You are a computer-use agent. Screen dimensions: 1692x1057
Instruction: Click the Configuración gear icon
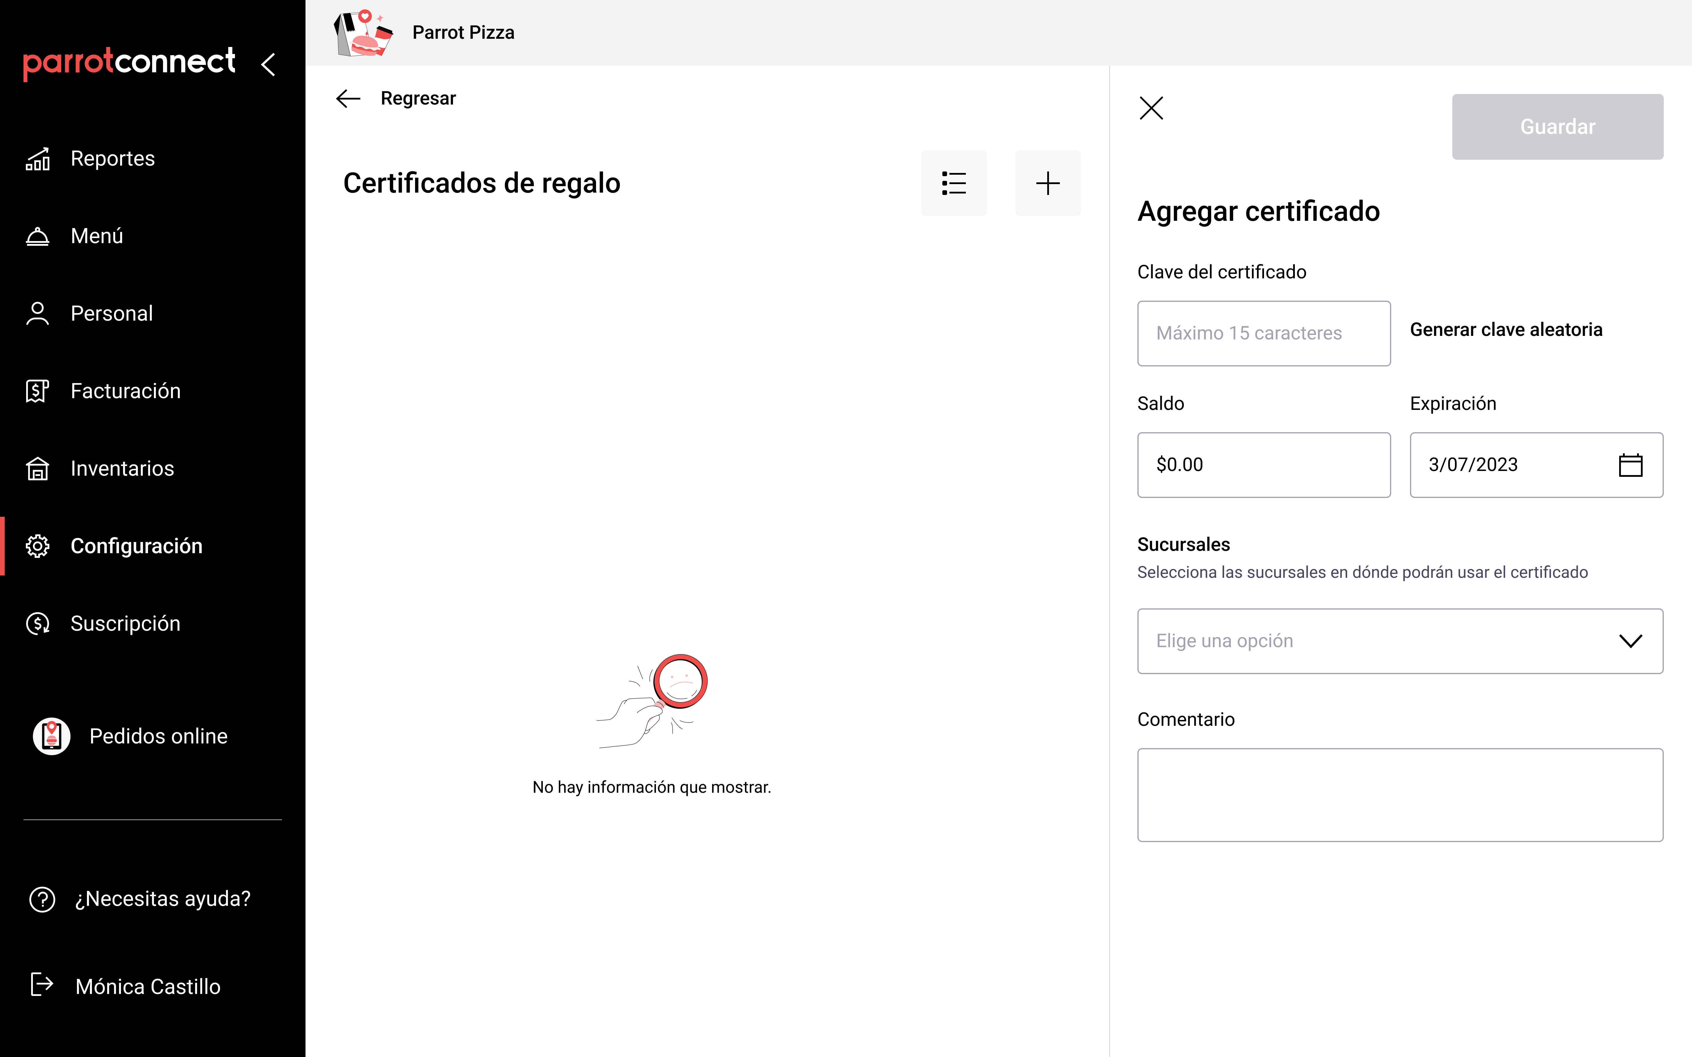pyautogui.click(x=38, y=546)
